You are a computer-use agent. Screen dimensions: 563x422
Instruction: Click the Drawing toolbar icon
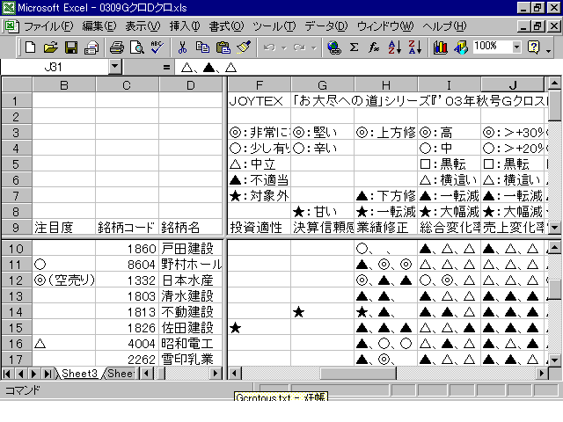click(x=461, y=47)
